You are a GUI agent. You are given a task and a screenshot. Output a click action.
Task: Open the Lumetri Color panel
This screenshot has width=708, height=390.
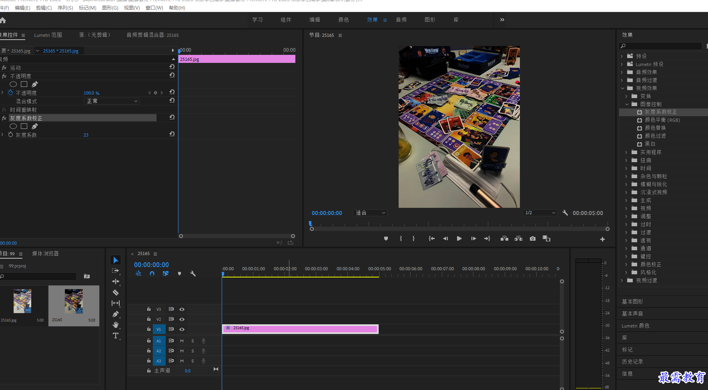coord(636,326)
